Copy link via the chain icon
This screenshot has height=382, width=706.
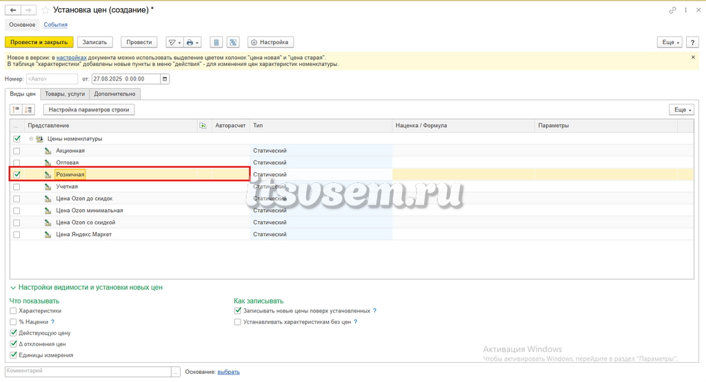click(x=672, y=10)
